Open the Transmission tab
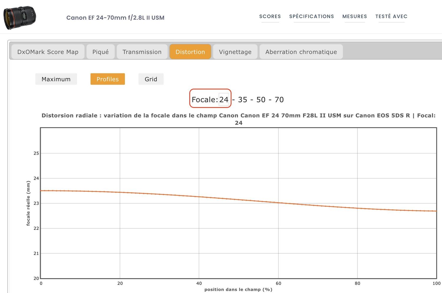442x293 pixels. click(142, 52)
